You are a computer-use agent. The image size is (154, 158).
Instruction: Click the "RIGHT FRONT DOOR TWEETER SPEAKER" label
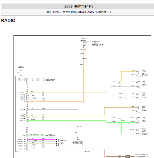click(x=145, y=132)
